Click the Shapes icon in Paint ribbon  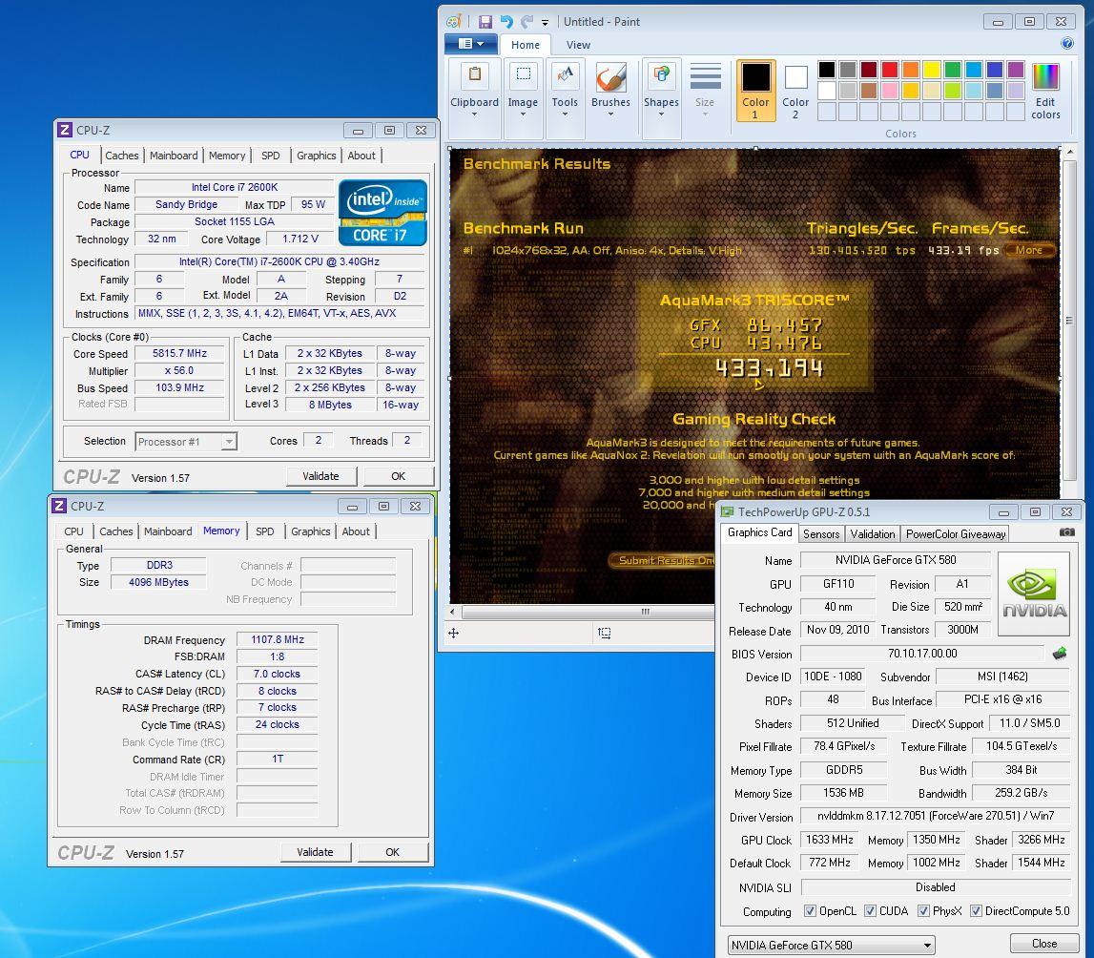click(x=661, y=74)
